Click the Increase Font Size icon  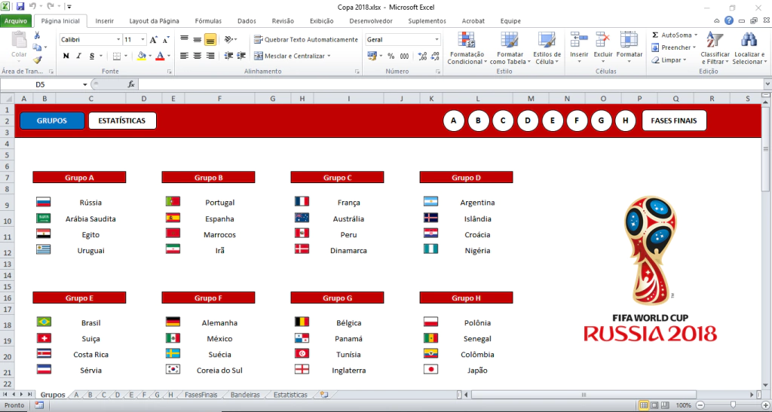[x=154, y=40]
